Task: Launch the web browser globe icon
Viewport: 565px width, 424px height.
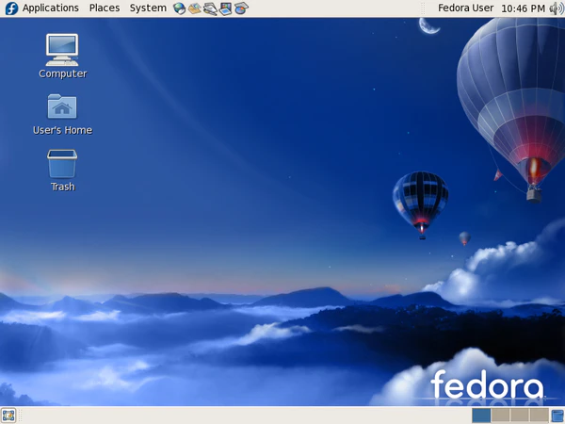Action: pos(180,8)
